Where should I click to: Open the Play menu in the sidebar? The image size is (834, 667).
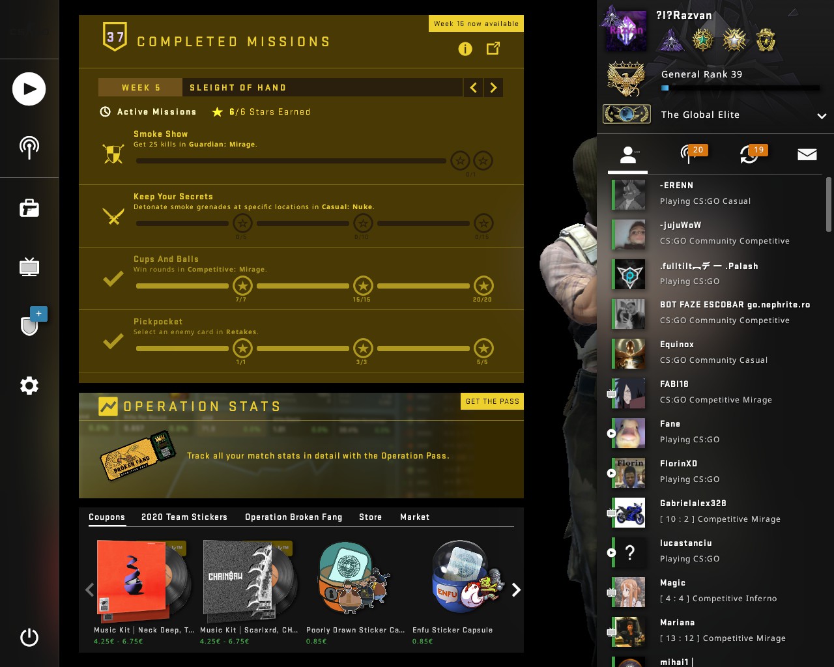click(29, 89)
